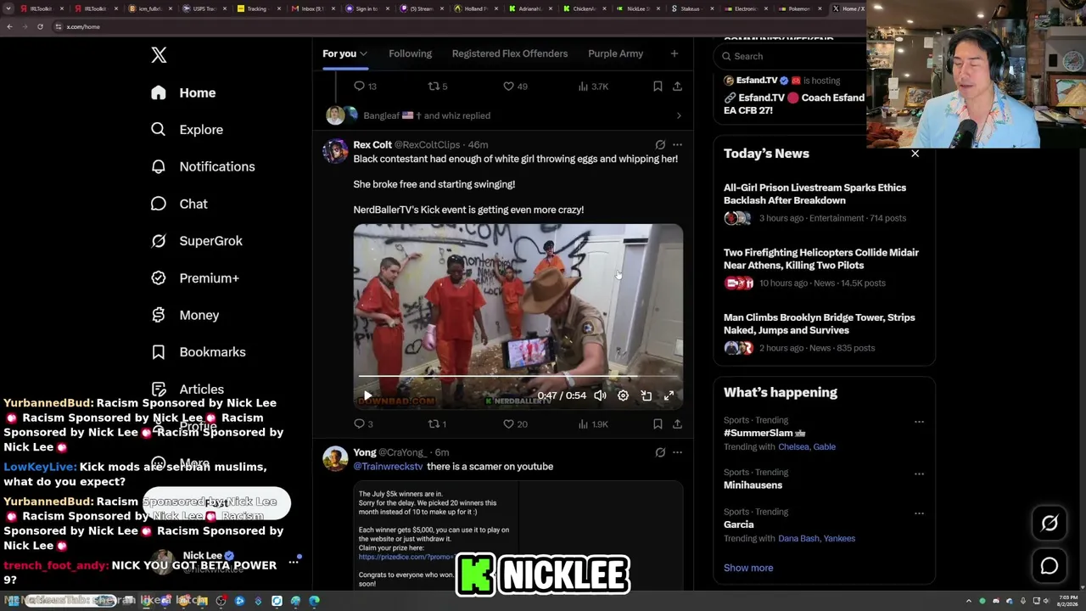Open Chat in the sidebar
Viewport: 1086px width, 611px height.
[179, 204]
